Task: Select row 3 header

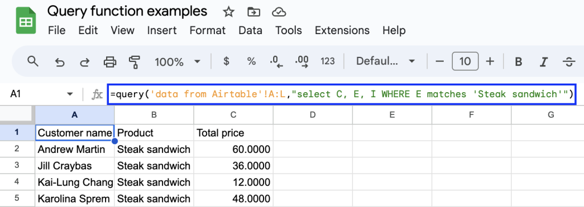Action: coord(17,165)
